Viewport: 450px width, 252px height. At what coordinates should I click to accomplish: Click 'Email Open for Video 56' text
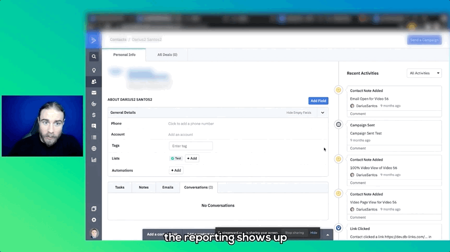369,99
